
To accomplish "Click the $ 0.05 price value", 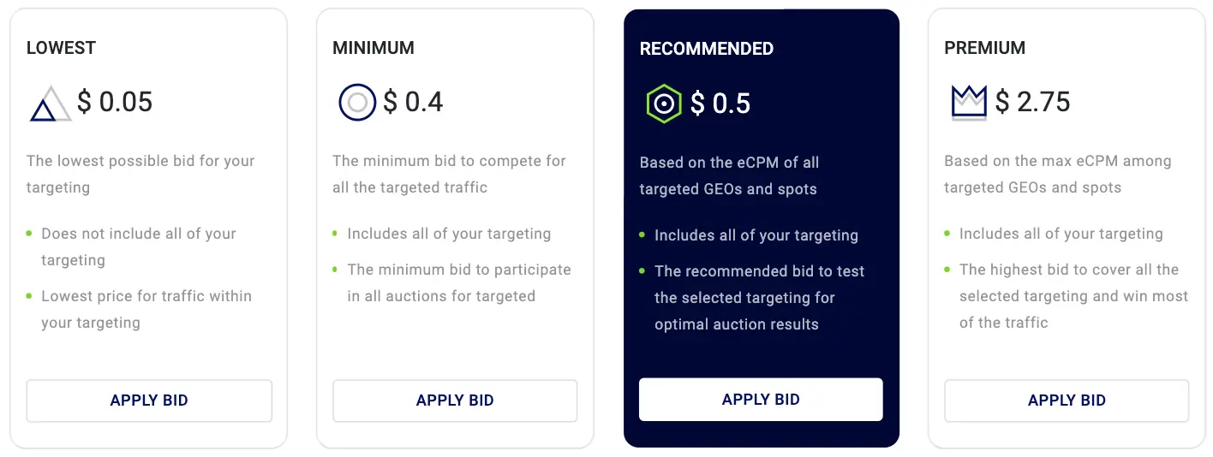I will coord(115,103).
